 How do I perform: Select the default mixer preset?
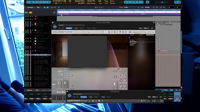132,45
